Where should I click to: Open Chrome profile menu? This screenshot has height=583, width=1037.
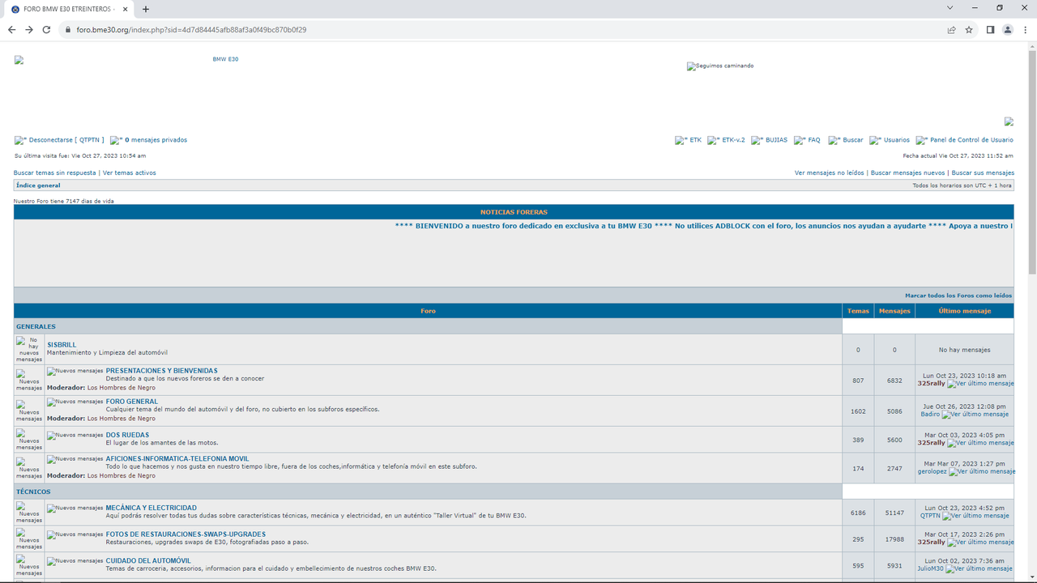pos(1008,30)
